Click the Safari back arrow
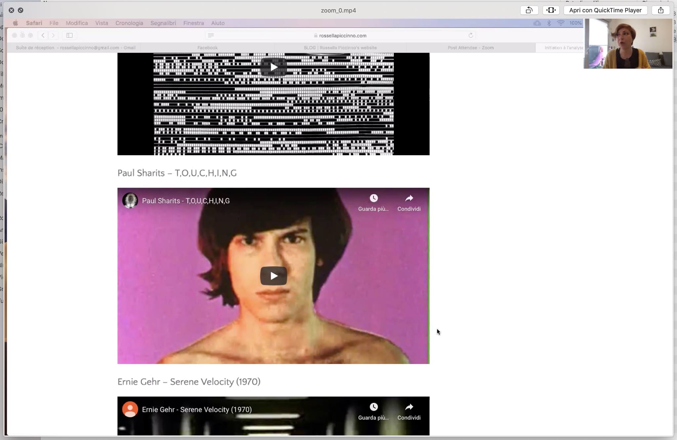Image resolution: width=677 pixels, height=440 pixels. [x=43, y=35]
